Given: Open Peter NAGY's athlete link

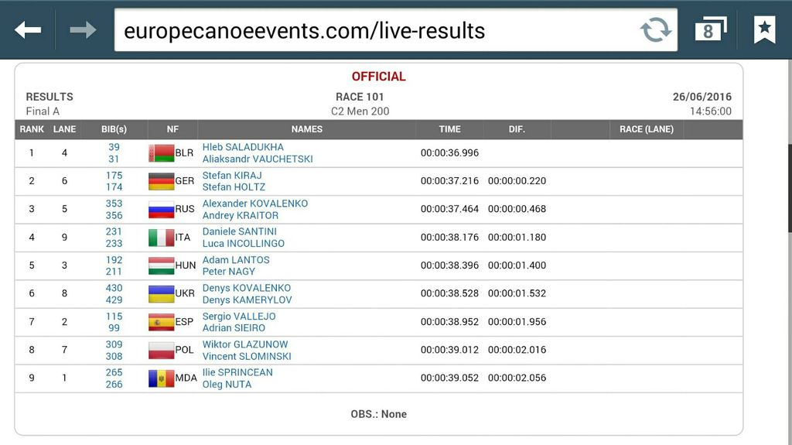Looking at the screenshot, I should (x=229, y=272).
